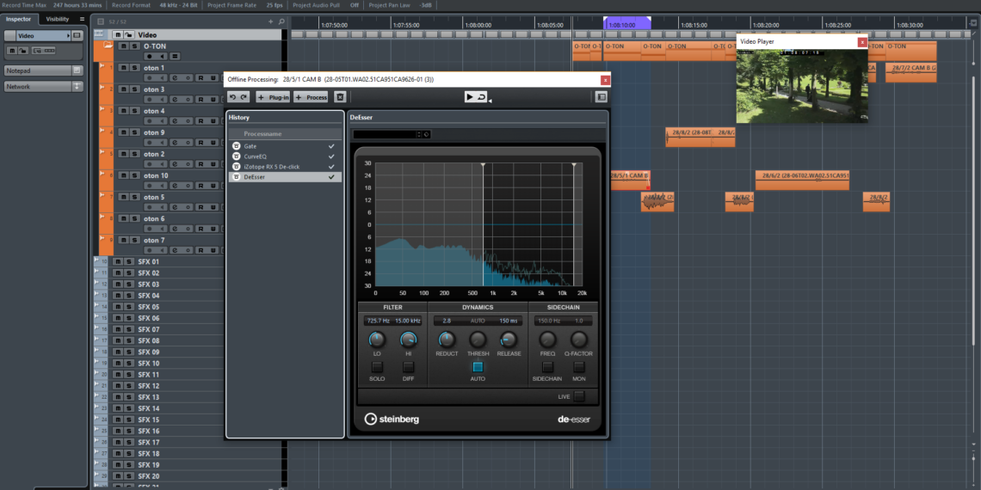Click the search tracks magnifier icon
This screenshot has height=490, width=981.
coord(281,21)
